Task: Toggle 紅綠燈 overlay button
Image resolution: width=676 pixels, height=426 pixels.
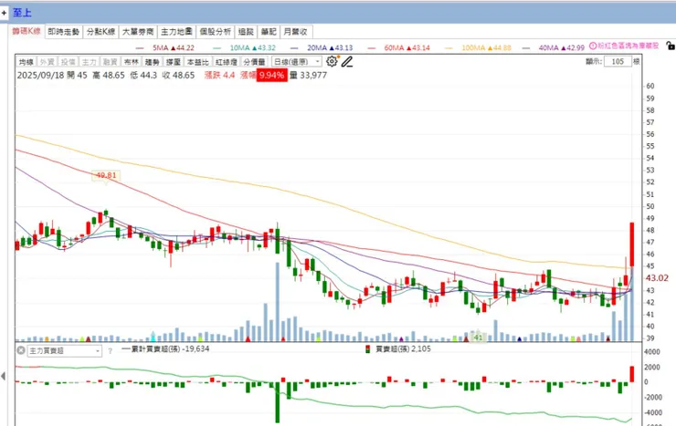Action: (227, 62)
